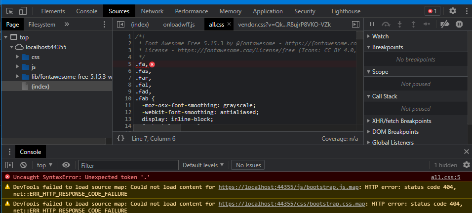Open the console drawer three-dot menu
This screenshot has width=472, height=213.
coord(10,152)
